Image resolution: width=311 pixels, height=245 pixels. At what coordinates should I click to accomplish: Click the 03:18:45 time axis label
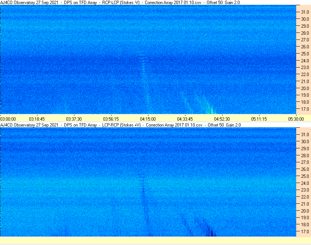click(x=37, y=119)
